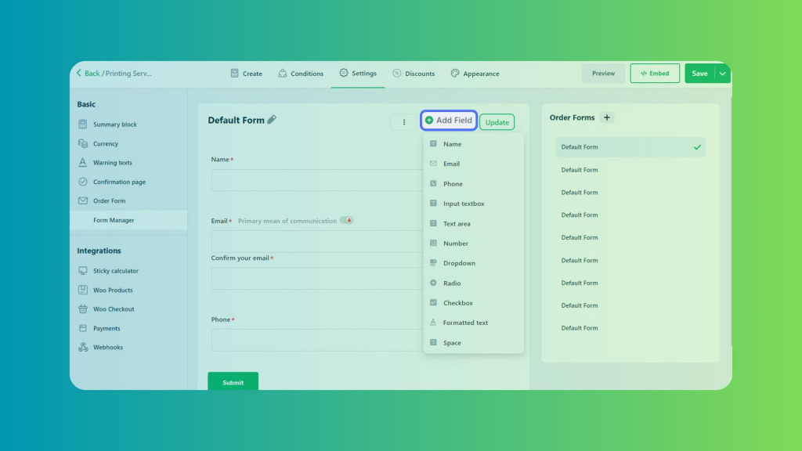Toggle Primary mean of communication switch
802x451 pixels.
click(x=345, y=221)
